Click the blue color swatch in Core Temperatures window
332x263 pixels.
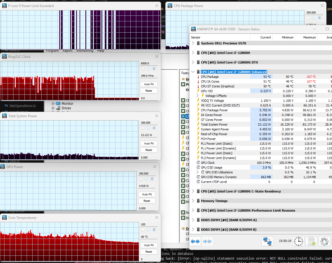click(x=154, y=230)
